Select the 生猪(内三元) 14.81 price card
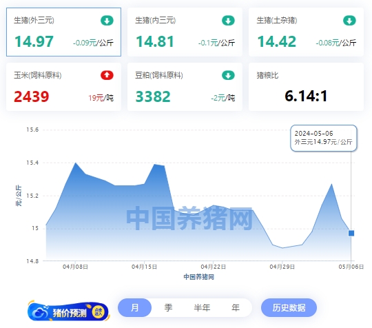This screenshot has height=328, width=372. coord(185,32)
